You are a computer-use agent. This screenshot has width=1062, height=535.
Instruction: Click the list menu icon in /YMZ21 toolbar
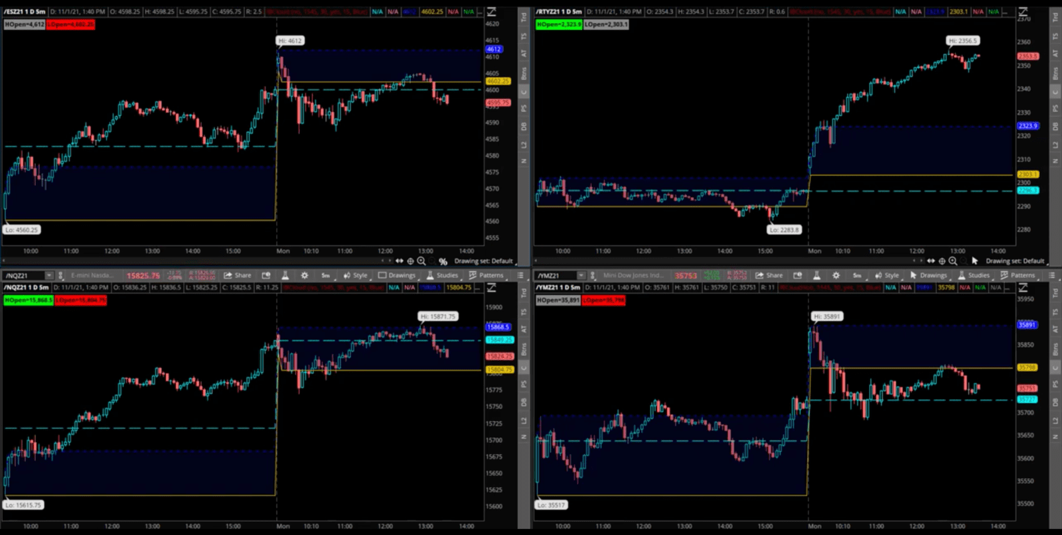[1052, 275]
